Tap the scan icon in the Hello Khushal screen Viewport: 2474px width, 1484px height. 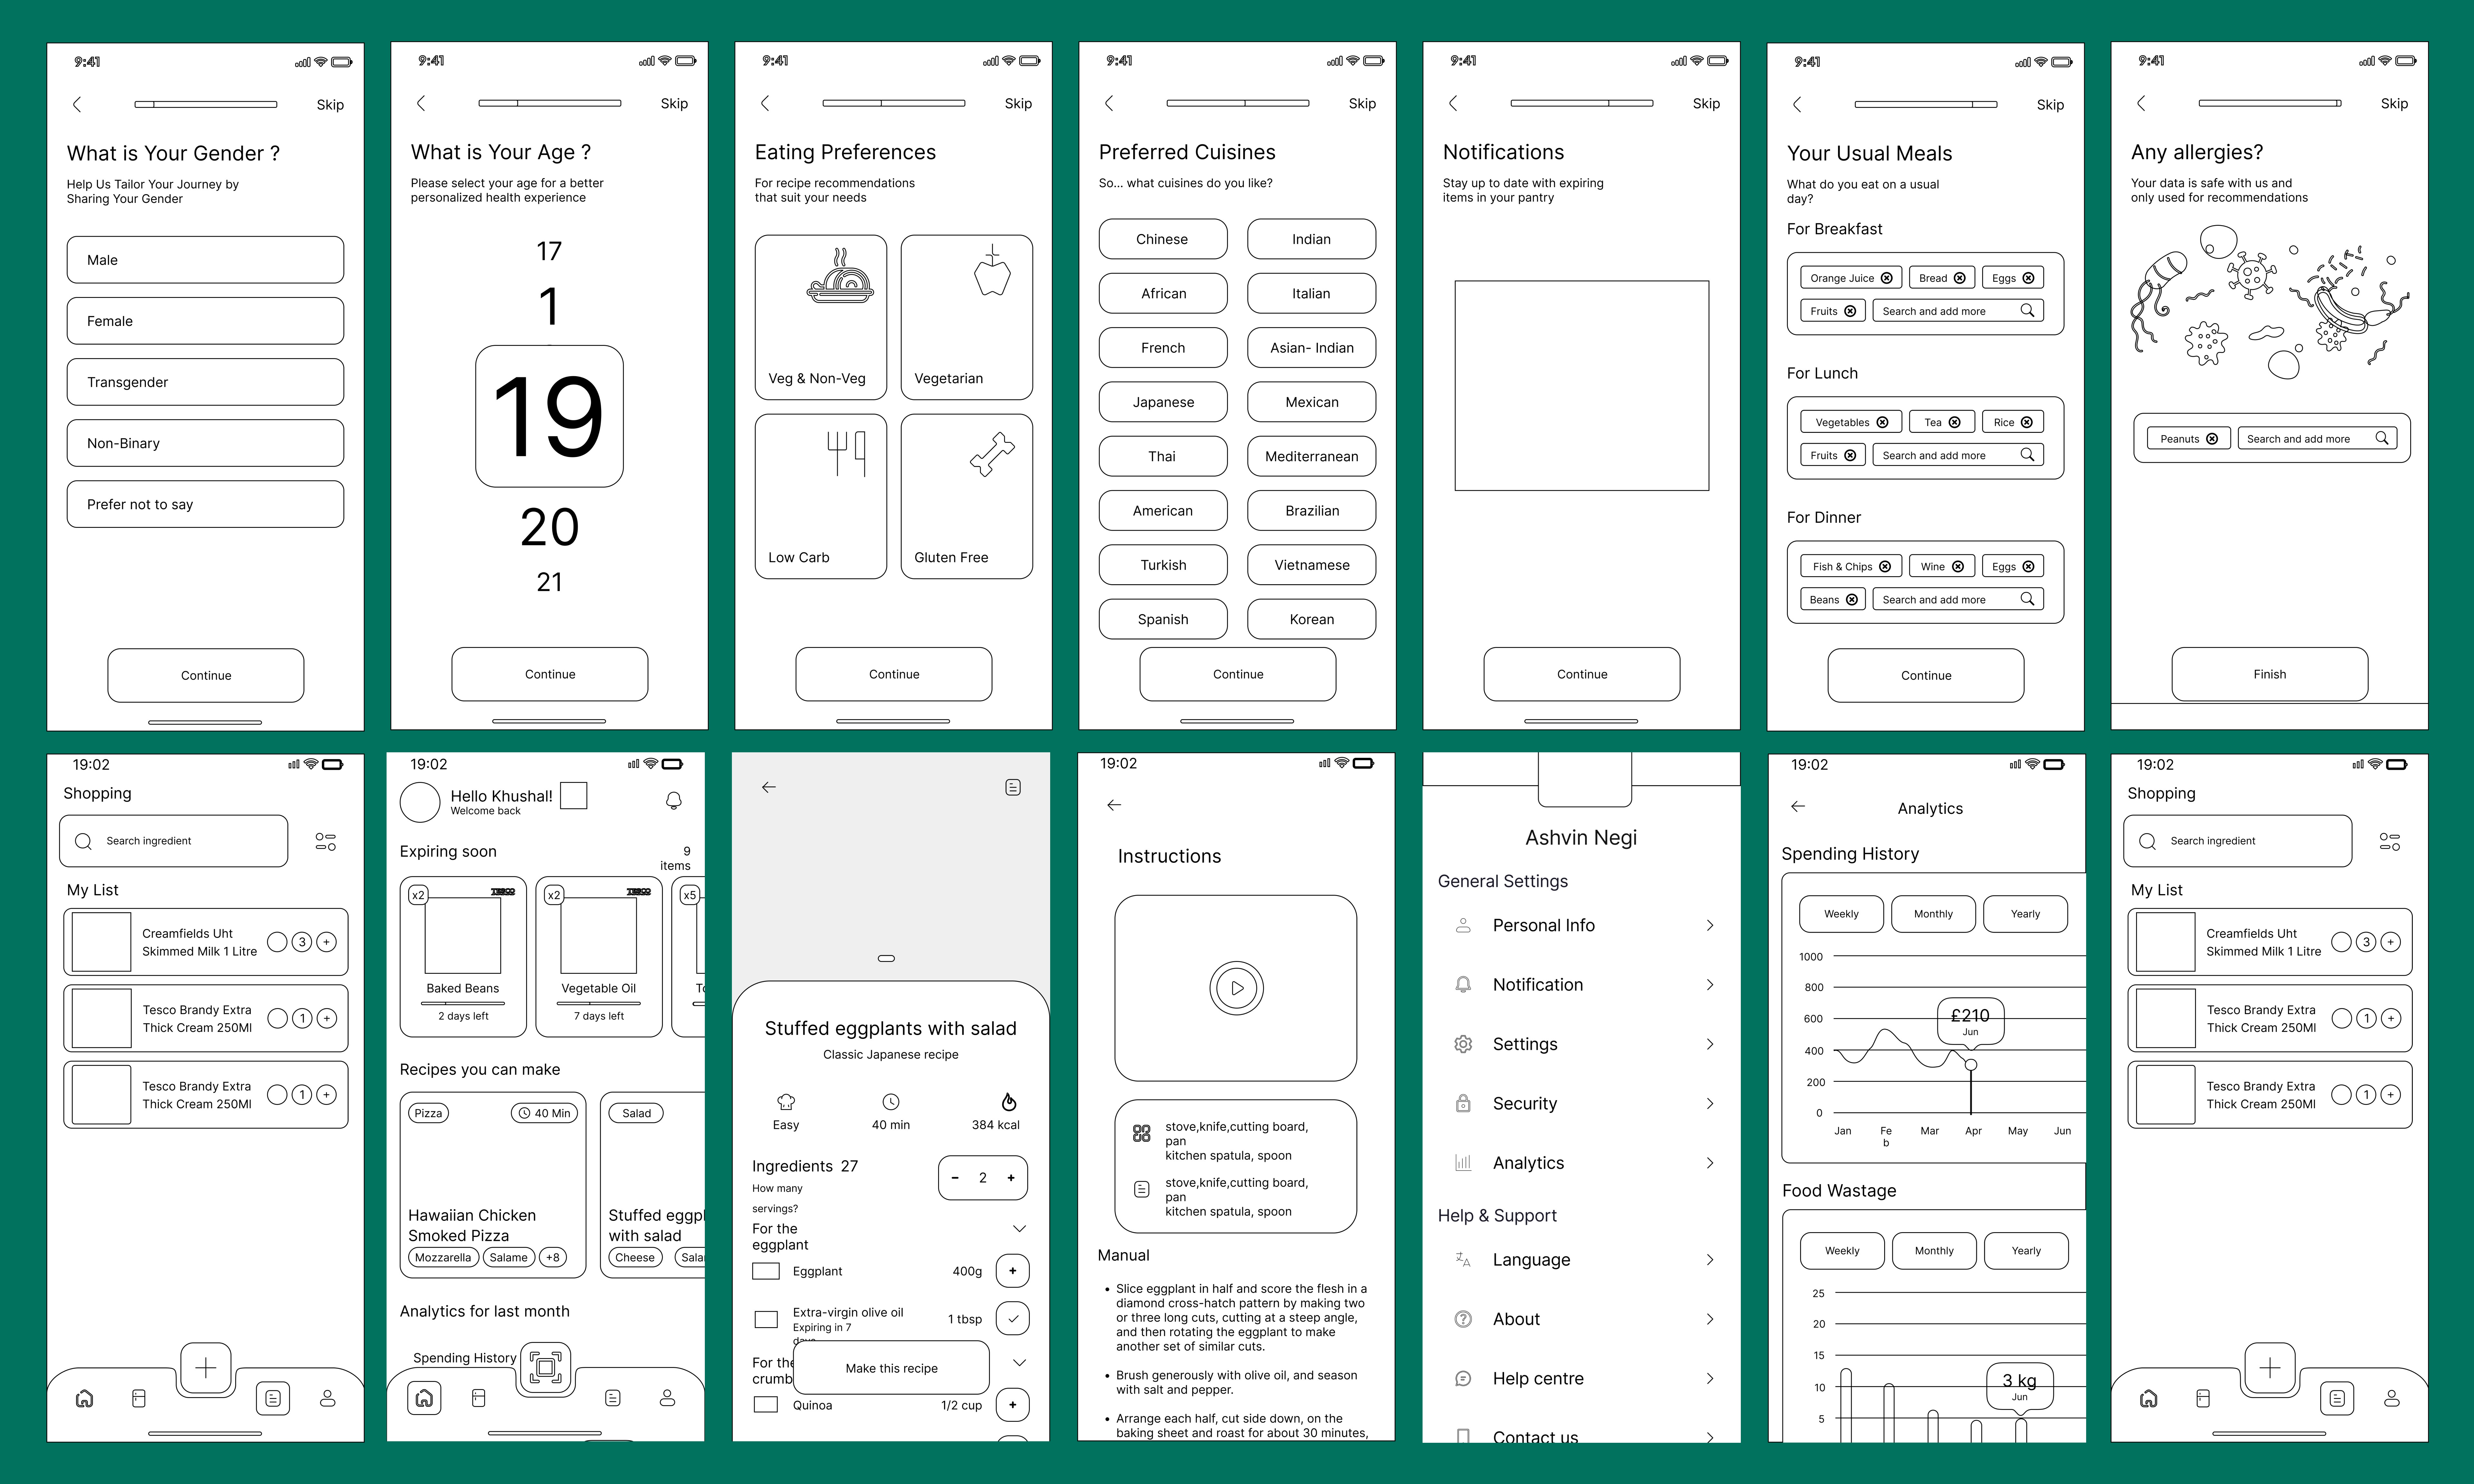click(545, 1367)
